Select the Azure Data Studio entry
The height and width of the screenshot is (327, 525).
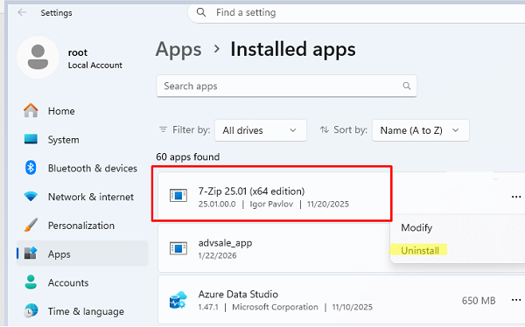(341, 299)
